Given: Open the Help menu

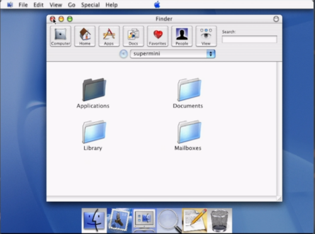Looking at the screenshot, I should pyautogui.click(x=112, y=4).
